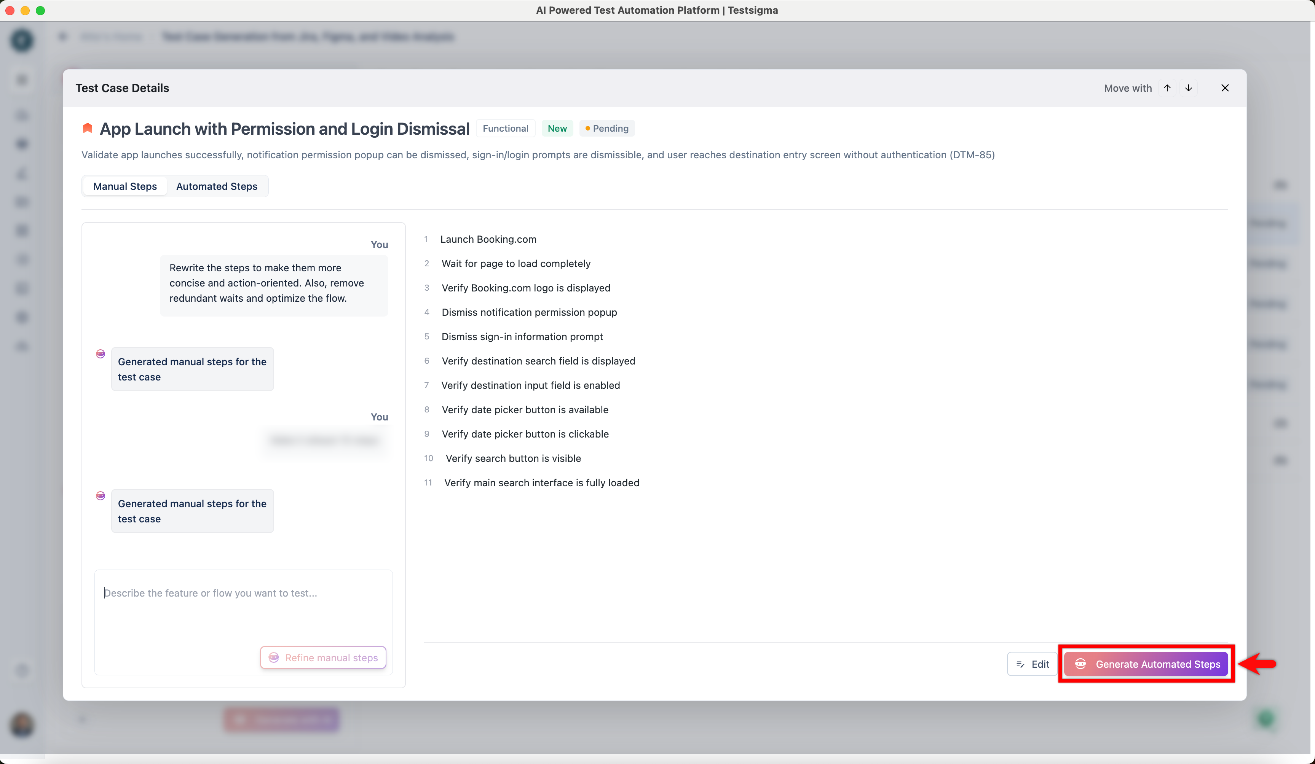
Task: Click the profile avatar at bottom left
Action: [21, 726]
